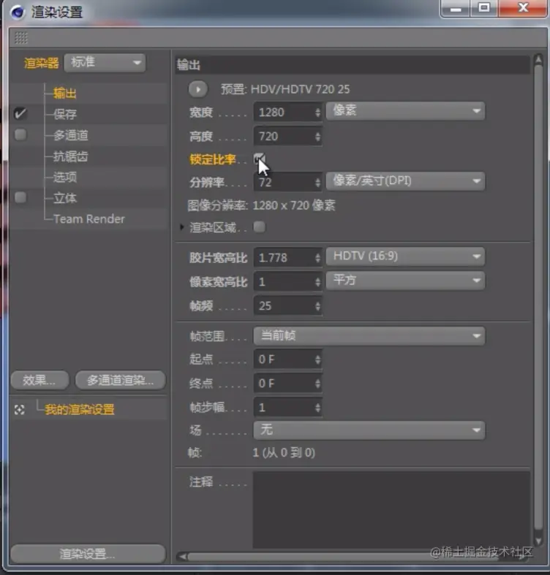Click the vertical scrollbar track

(x=538, y=297)
